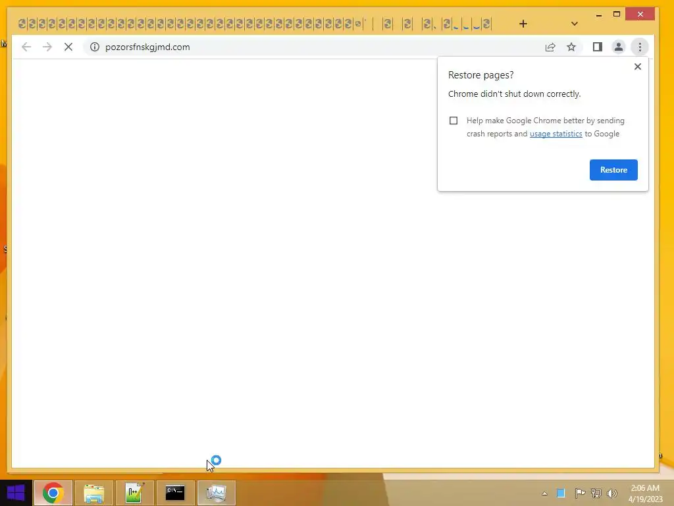Open the usage statistics link
The height and width of the screenshot is (506, 674).
[556, 134]
